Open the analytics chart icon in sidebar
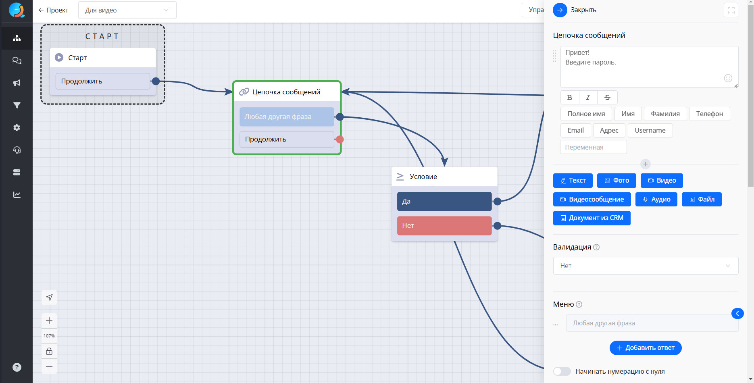Viewport: 754px width, 383px height. point(17,195)
